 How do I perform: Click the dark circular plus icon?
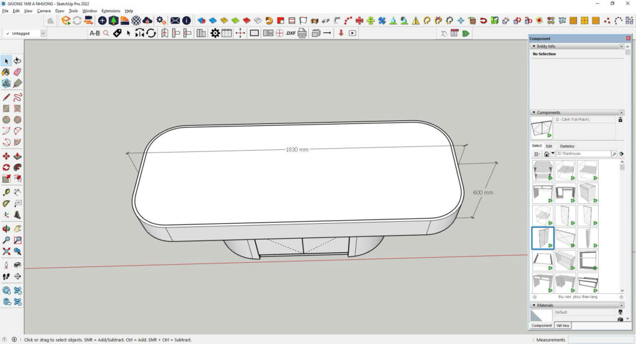pyautogui.click(x=102, y=20)
